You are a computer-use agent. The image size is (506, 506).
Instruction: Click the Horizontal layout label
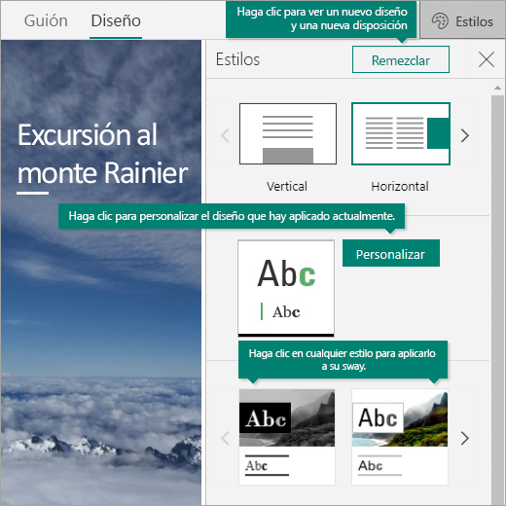[400, 186]
